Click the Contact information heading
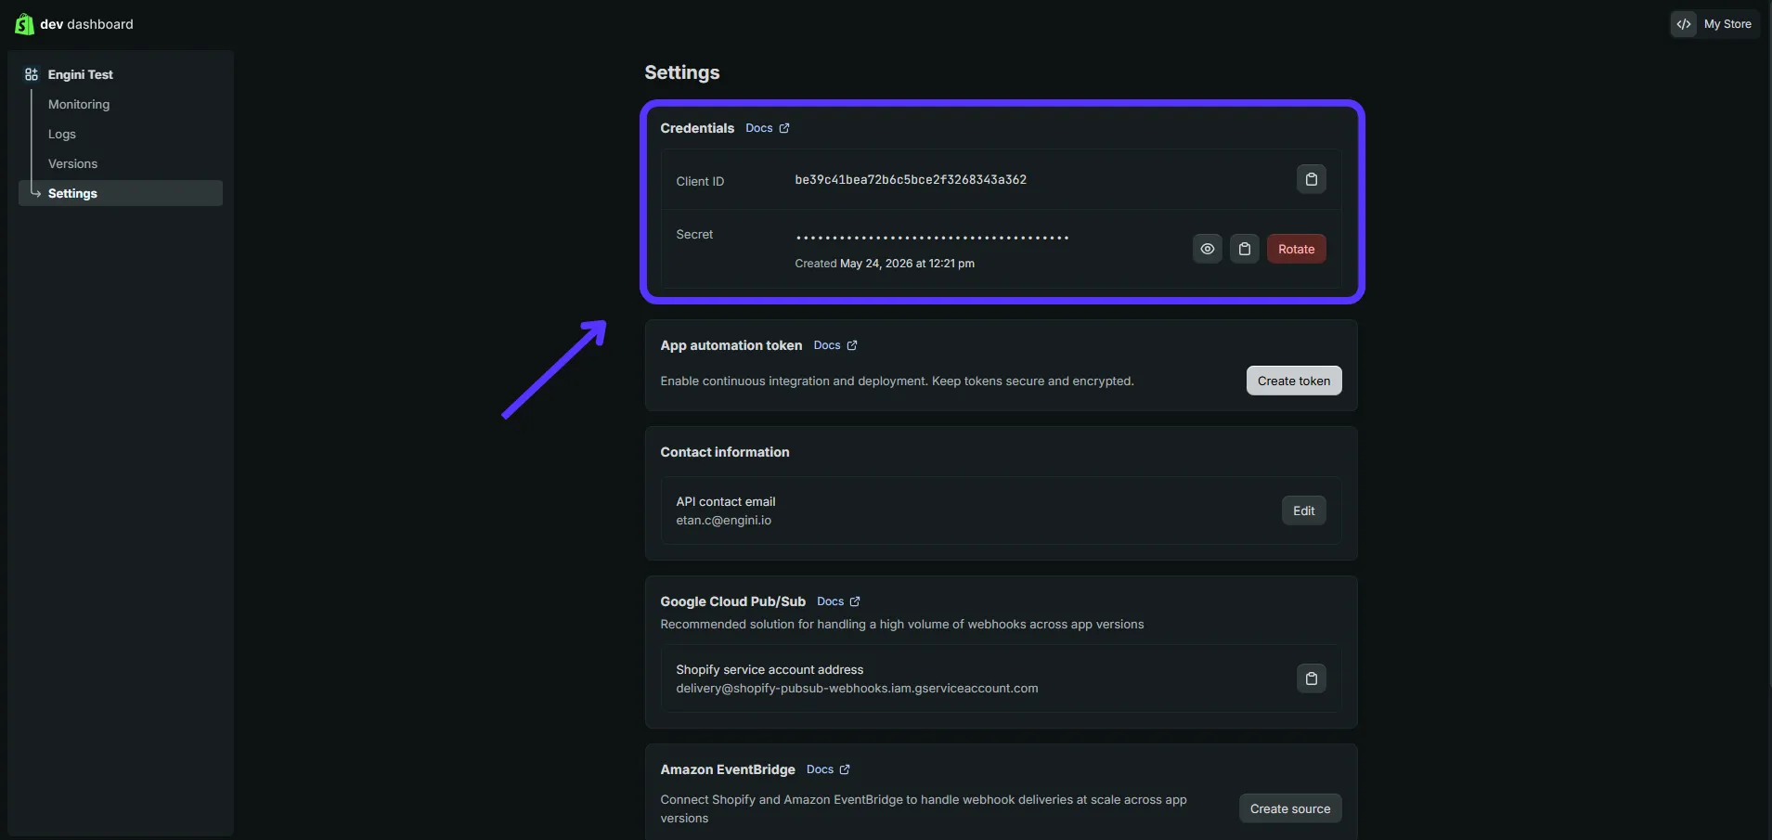This screenshot has height=840, width=1772. (725, 452)
